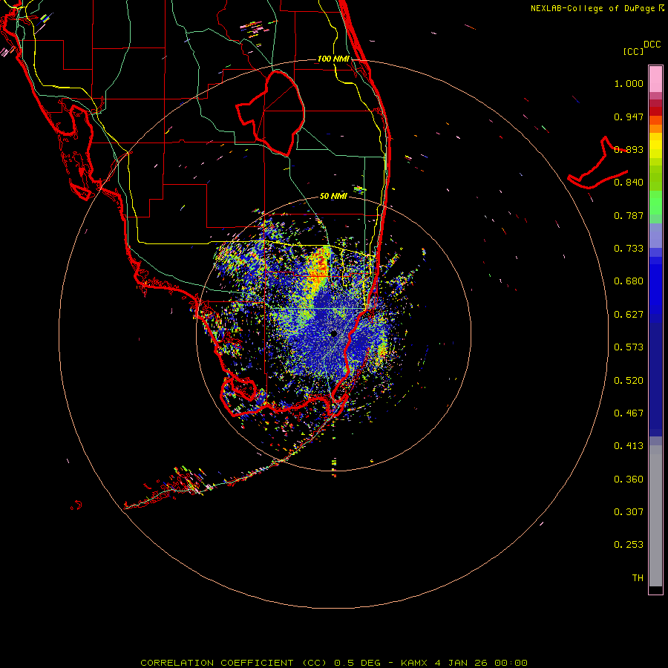Select the 1.000 colorbar value label

629,83
